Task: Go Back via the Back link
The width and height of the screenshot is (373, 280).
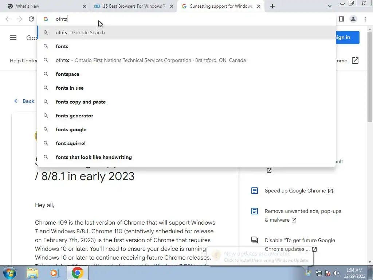Action: point(24,101)
